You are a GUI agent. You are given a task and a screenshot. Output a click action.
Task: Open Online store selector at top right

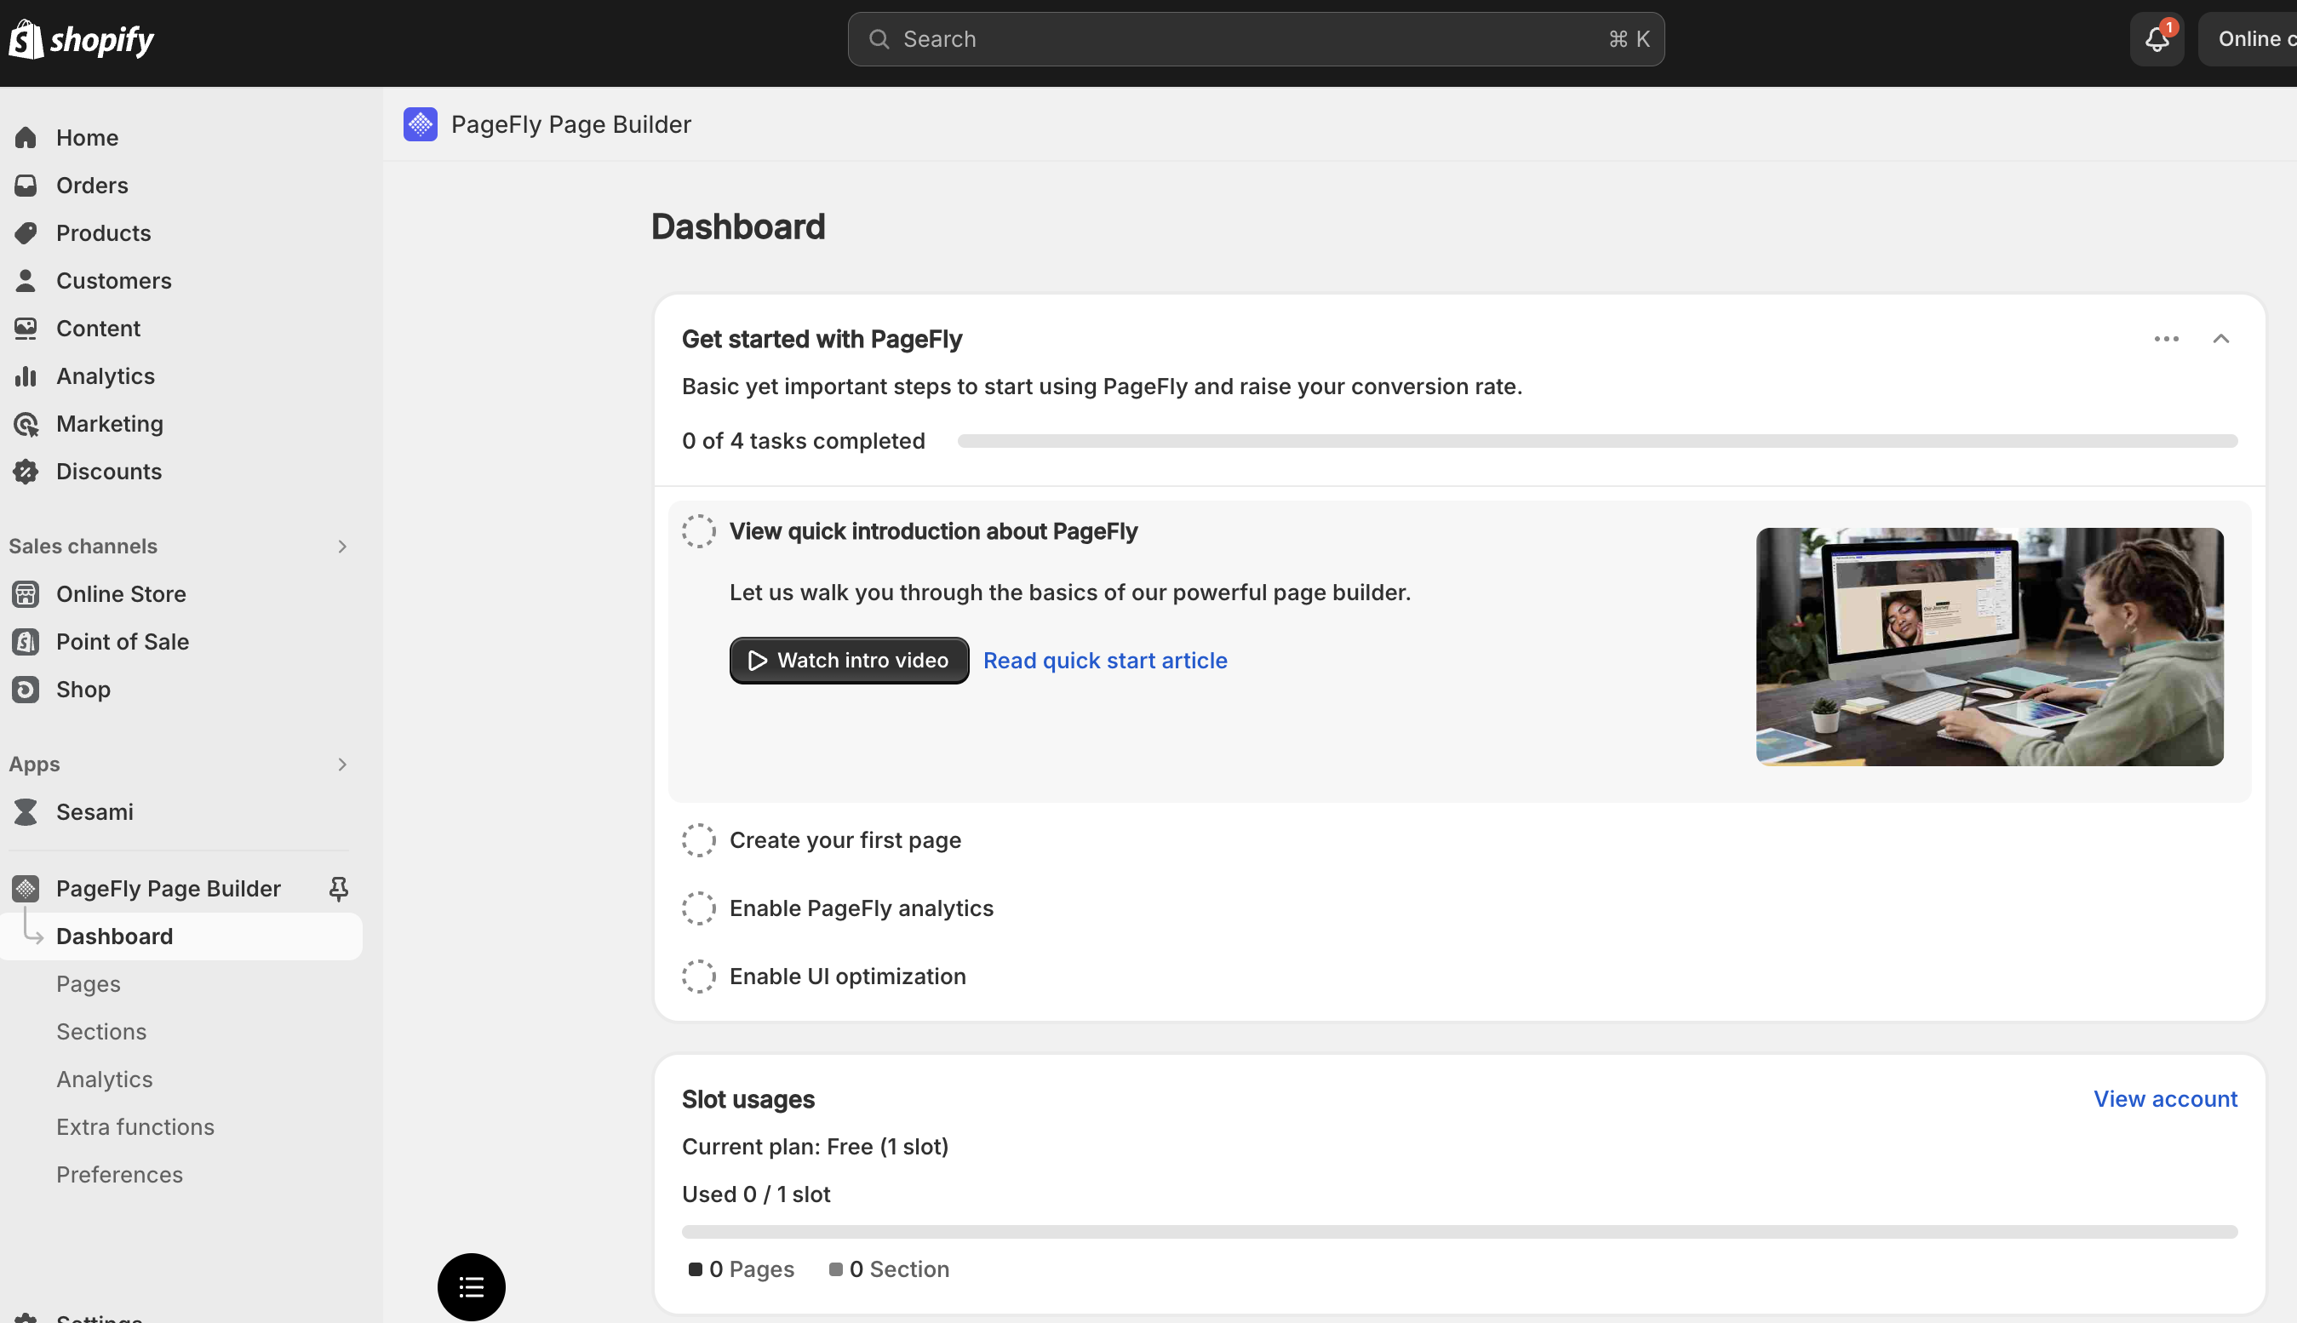[2248, 39]
